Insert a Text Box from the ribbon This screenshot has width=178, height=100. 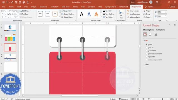[x=24, y=14]
